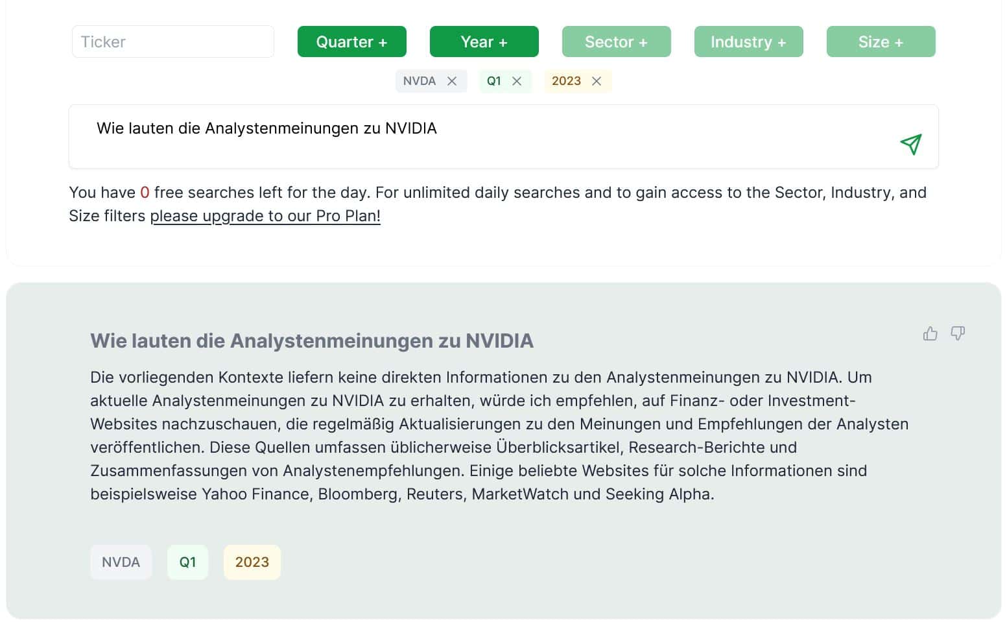Click the 2023 tag below the answer
Image resolution: width=1007 pixels, height=622 pixels.
tap(252, 562)
